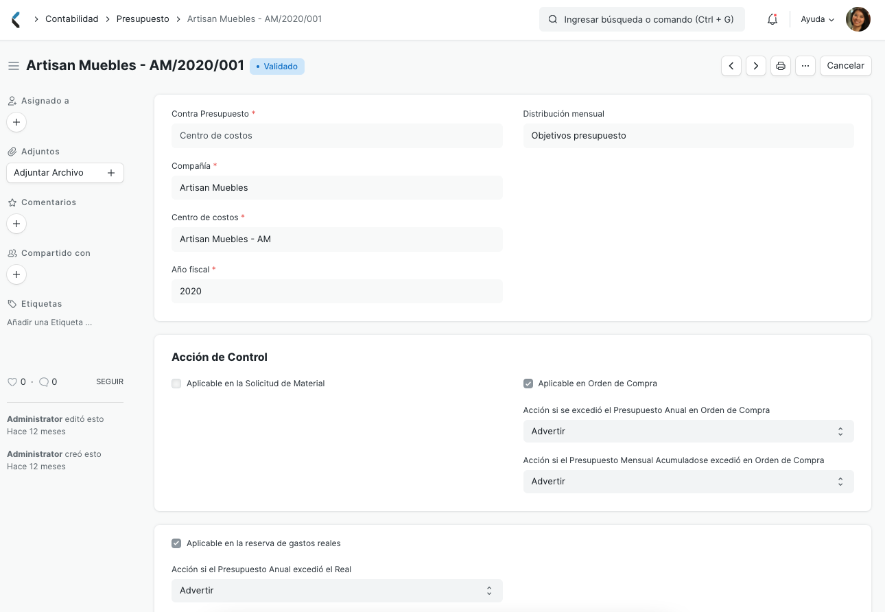Image resolution: width=885 pixels, height=612 pixels.
Task: Click Añadir una Etiqueta field
Action: click(x=49, y=322)
